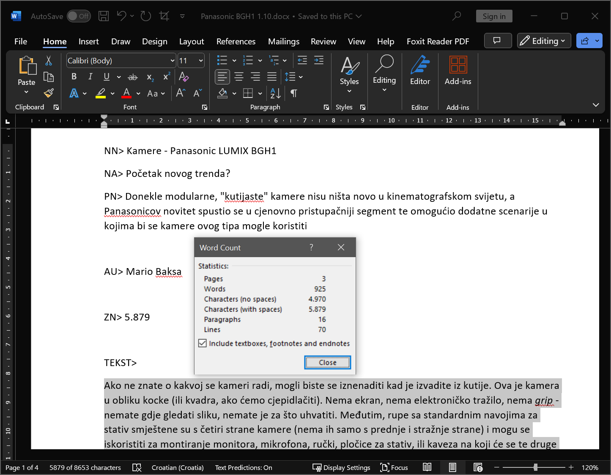Align text to the right

coord(255,76)
